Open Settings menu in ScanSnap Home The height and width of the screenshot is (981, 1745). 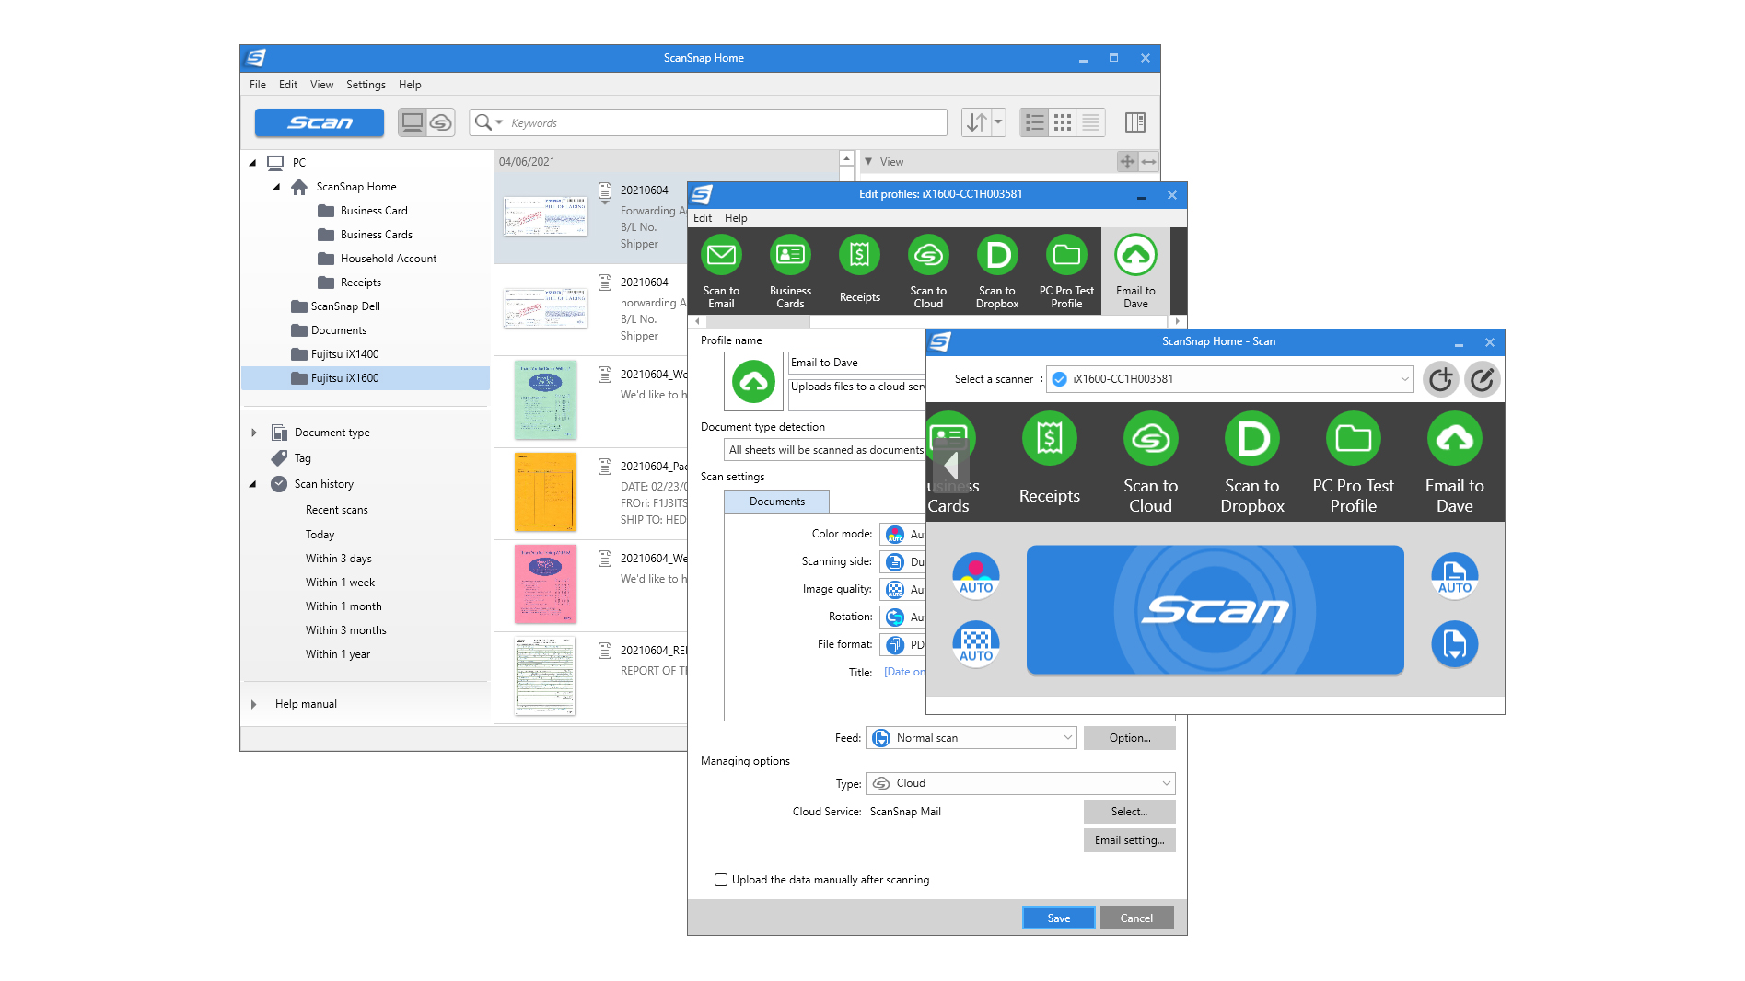(366, 85)
